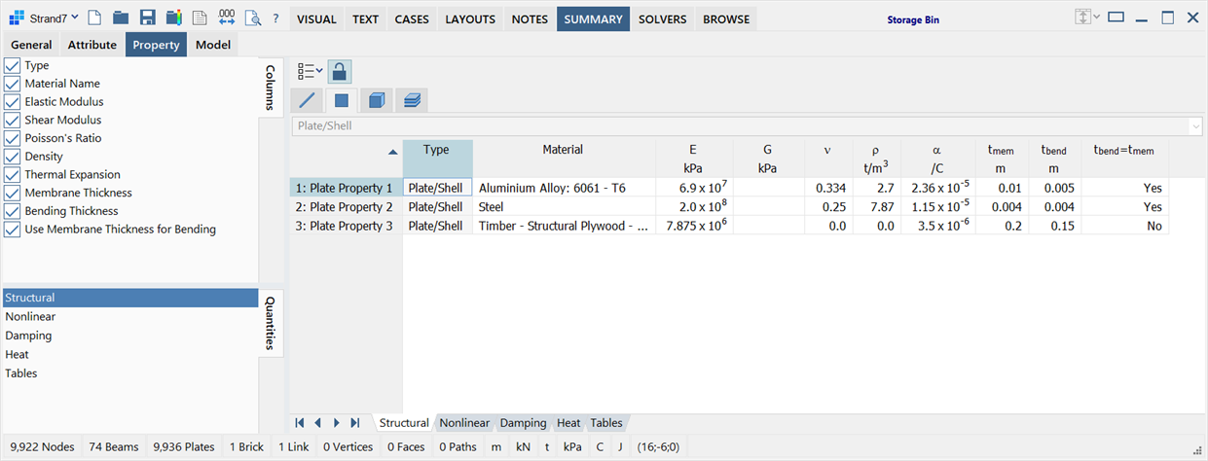Toggle Use Membrane Thickness for Bending checkbox
Image resolution: width=1208 pixels, height=461 pixels.
(x=12, y=230)
